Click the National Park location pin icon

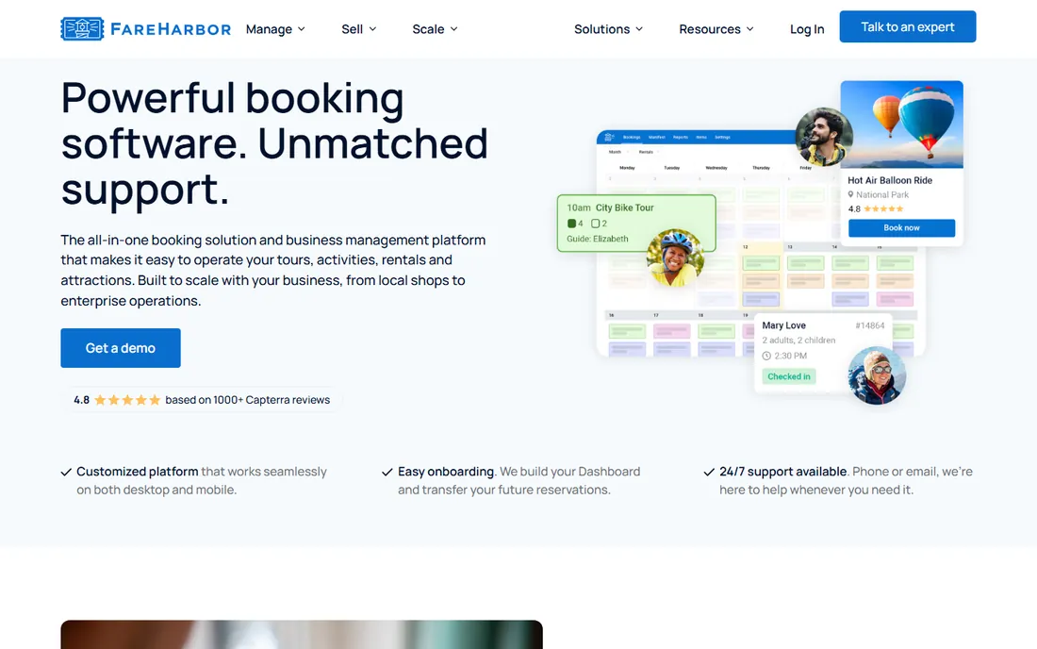click(x=850, y=194)
